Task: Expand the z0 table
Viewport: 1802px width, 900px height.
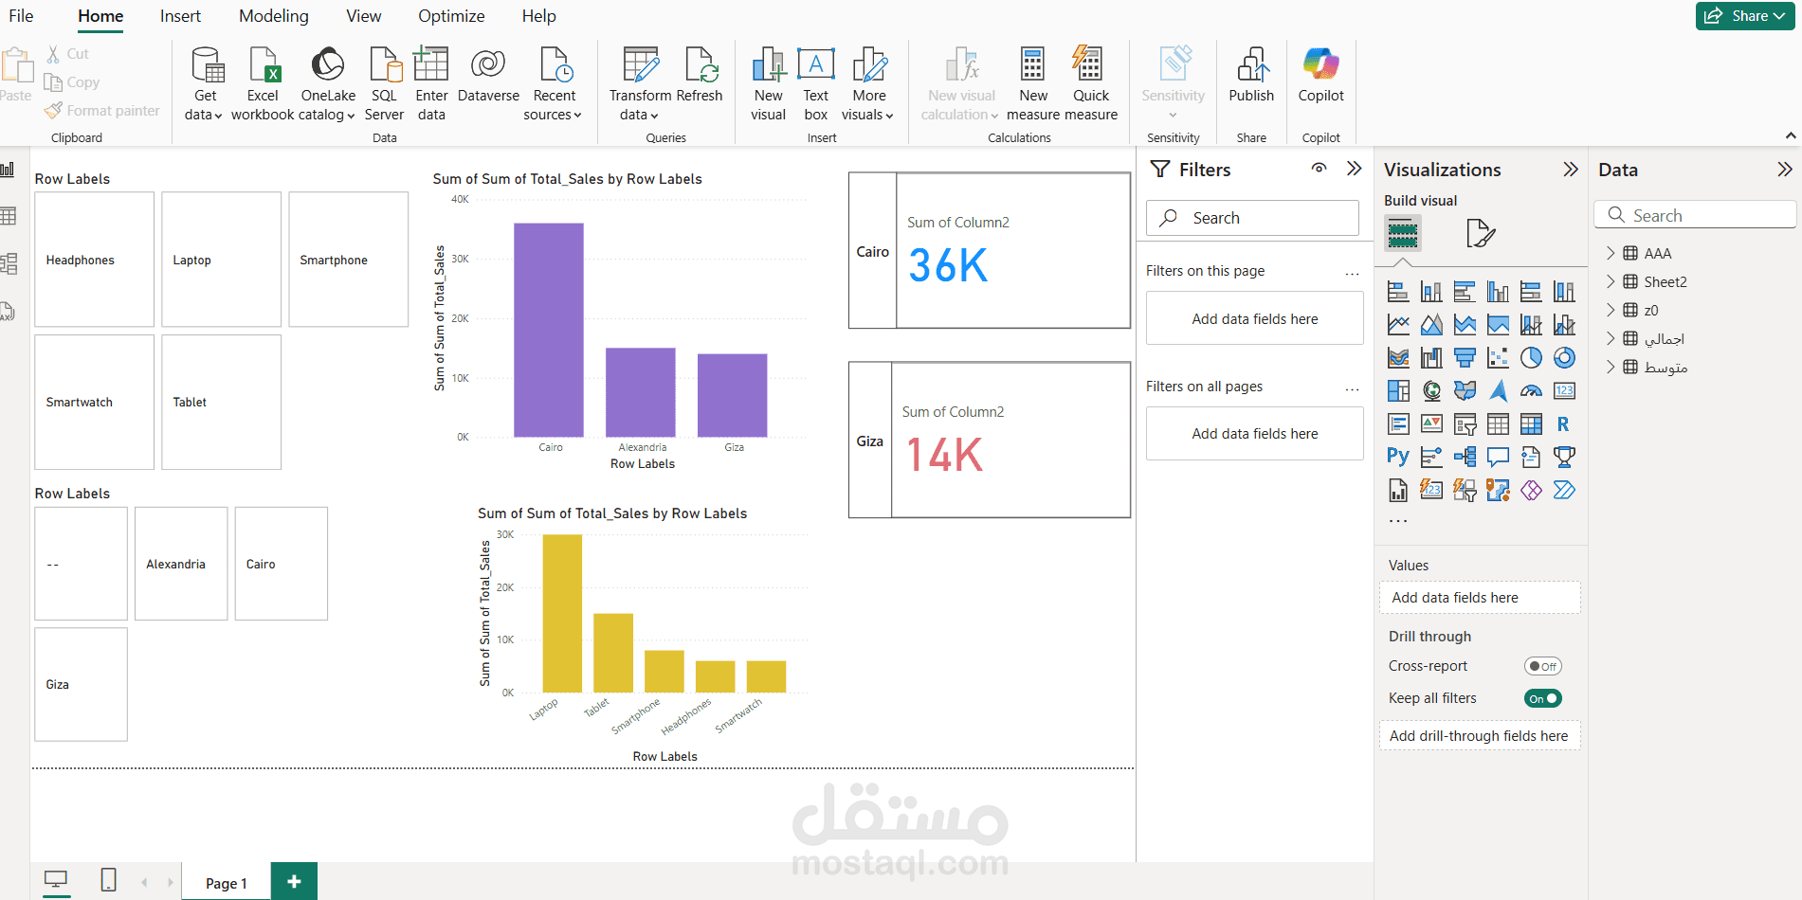Action: point(1611,310)
